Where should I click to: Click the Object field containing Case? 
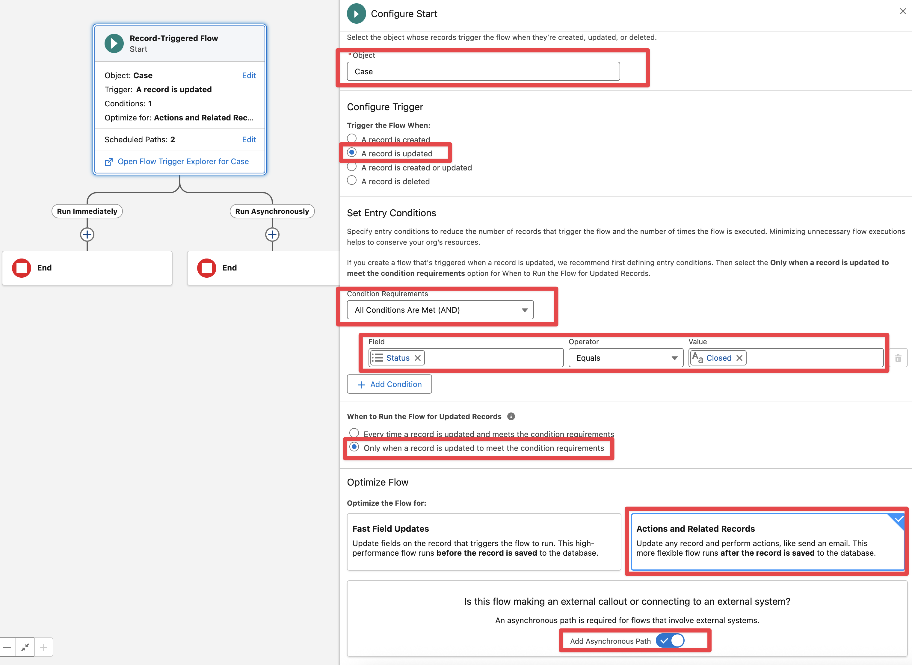(483, 71)
